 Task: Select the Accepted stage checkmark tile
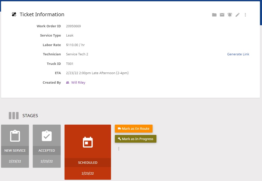coord(47,146)
